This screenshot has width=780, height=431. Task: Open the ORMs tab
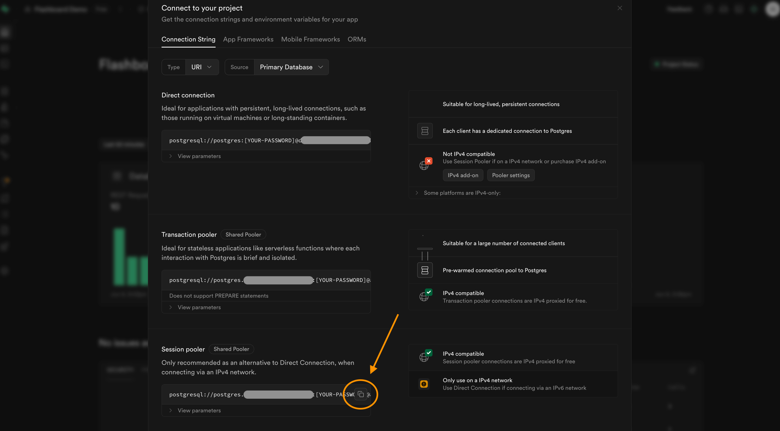coord(357,39)
